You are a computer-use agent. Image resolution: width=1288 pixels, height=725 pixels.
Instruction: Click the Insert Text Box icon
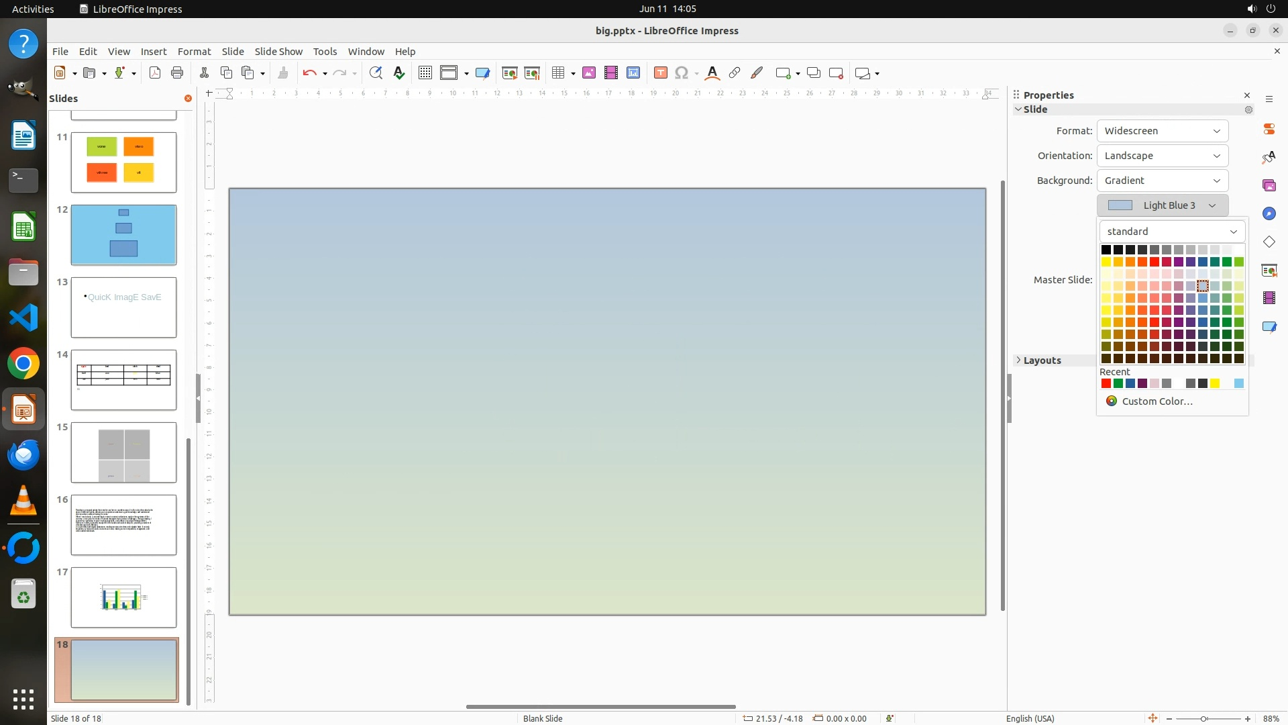click(x=661, y=73)
